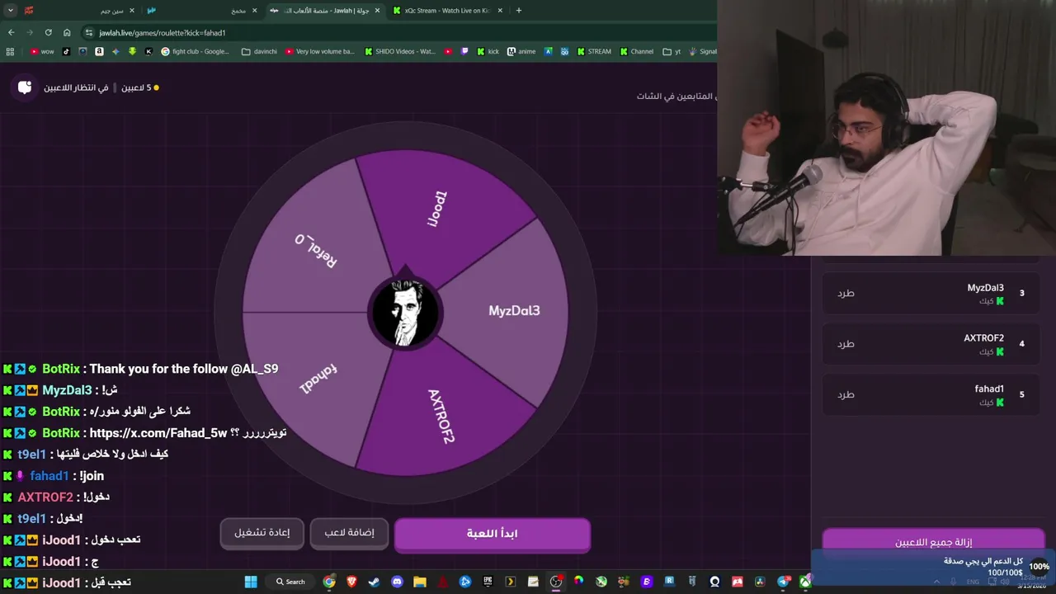Open the anime bookmark
1056x594 pixels.
pyautogui.click(x=521, y=51)
